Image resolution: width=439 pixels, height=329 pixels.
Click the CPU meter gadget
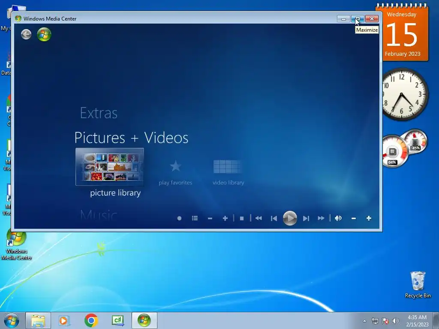coord(405,148)
